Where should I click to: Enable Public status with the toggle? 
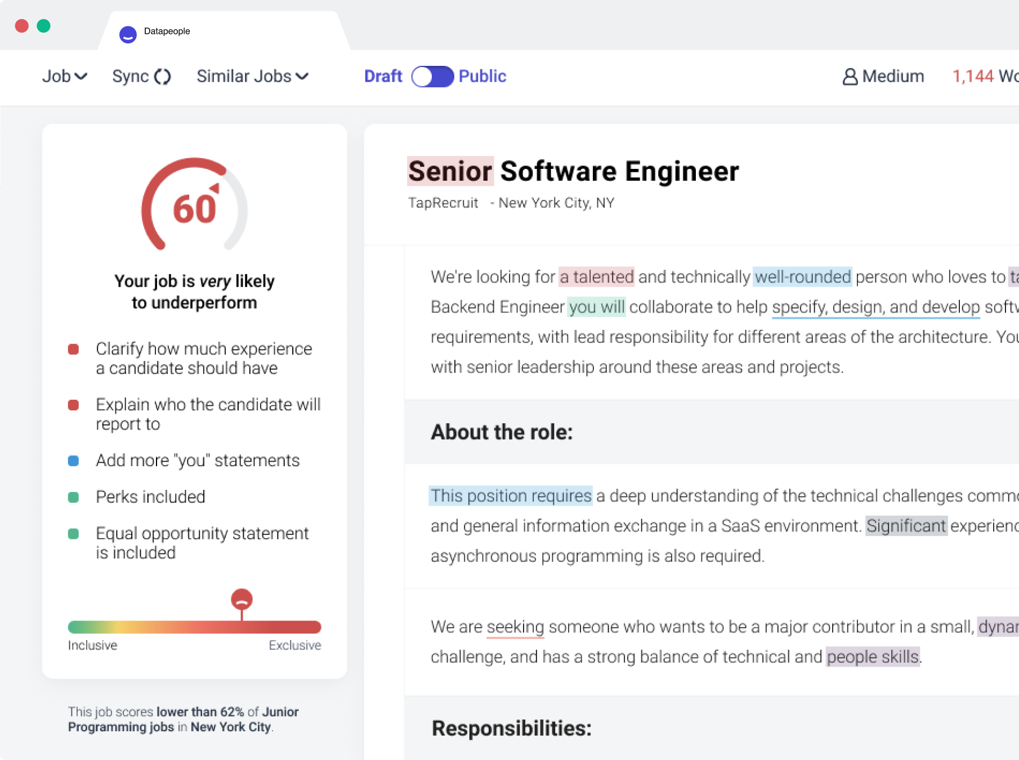(432, 76)
